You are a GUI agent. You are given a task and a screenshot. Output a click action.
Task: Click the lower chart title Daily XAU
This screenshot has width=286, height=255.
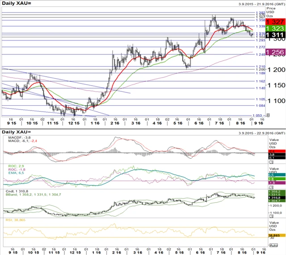[15, 133]
